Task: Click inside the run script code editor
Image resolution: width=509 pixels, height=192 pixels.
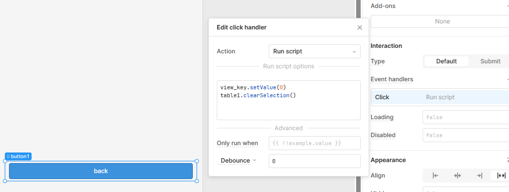Action: (x=289, y=100)
